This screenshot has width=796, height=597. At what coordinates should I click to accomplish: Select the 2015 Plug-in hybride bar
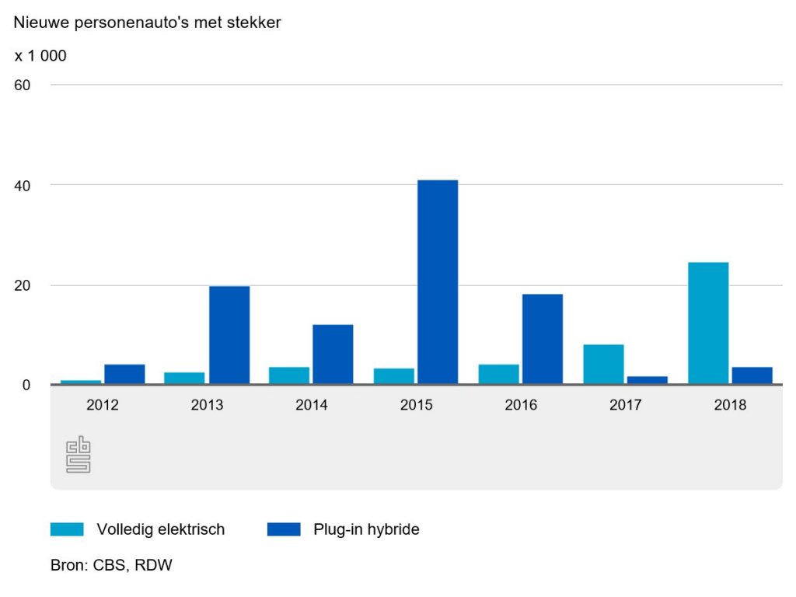(438, 281)
